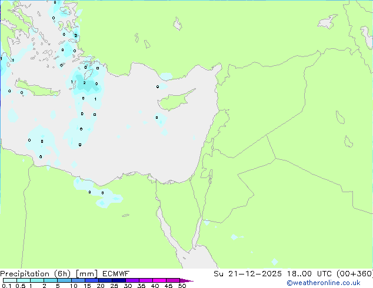Viewport: 373px width, 288px height.
Task: Click the island of Crete on the map
Action: (x=38, y=89)
